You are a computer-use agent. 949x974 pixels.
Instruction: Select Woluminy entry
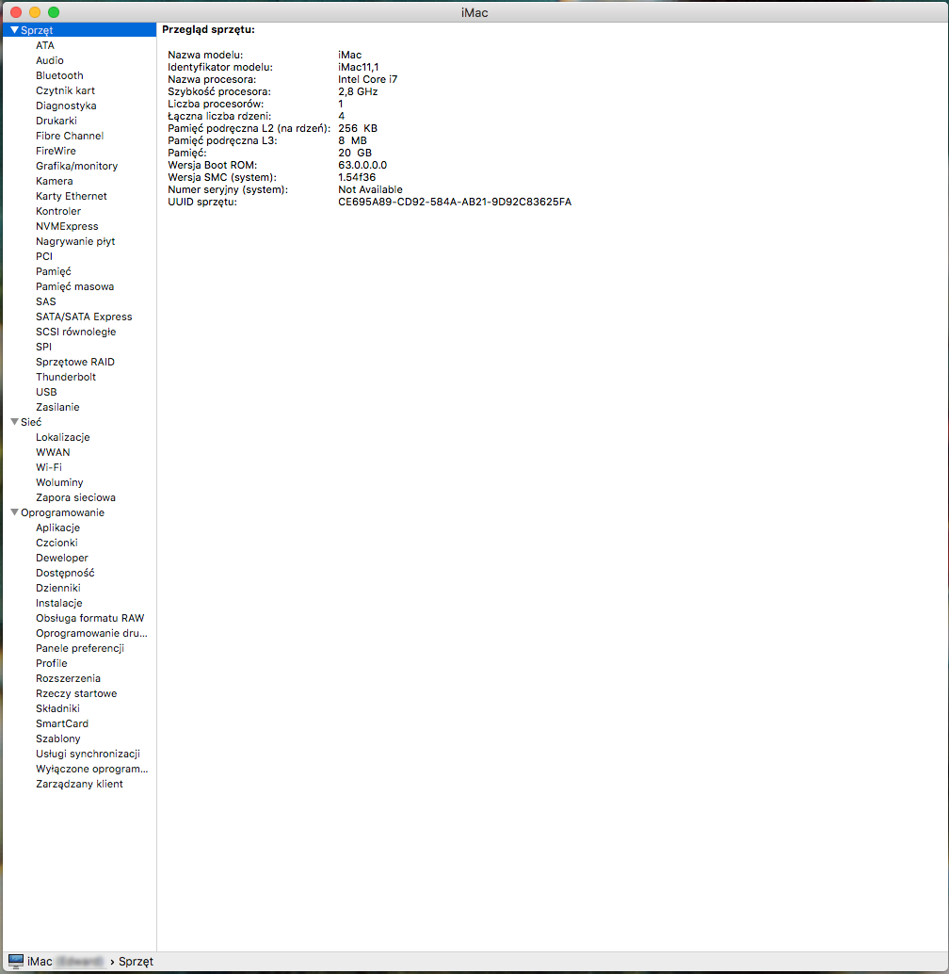[59, 482]
